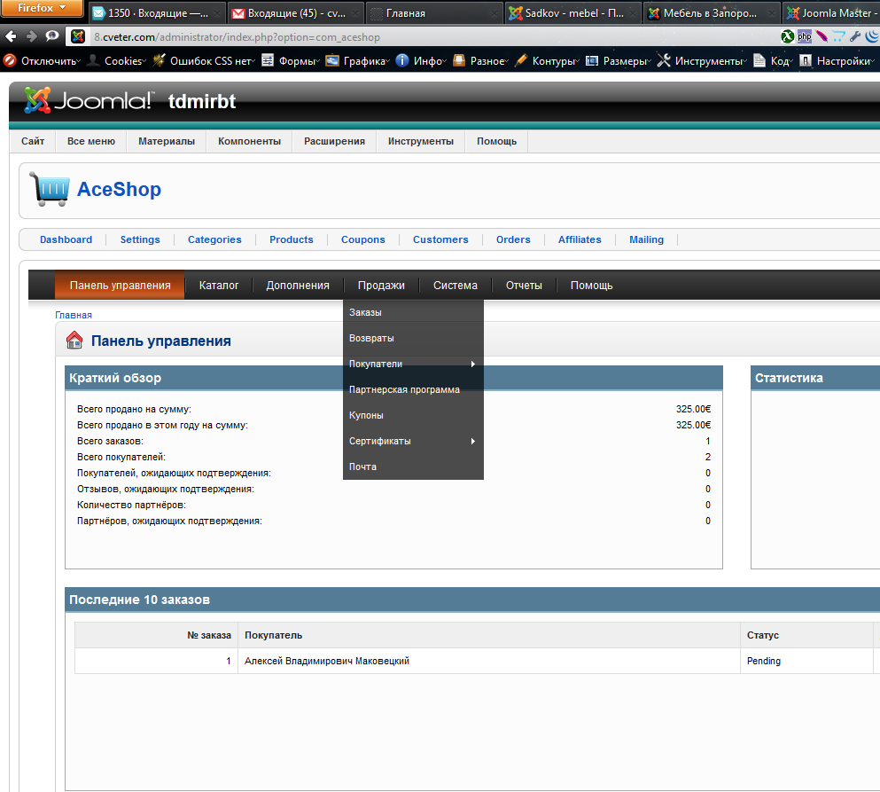
Task: Click the Joomla! logo in header
Action: coord(88,100)
